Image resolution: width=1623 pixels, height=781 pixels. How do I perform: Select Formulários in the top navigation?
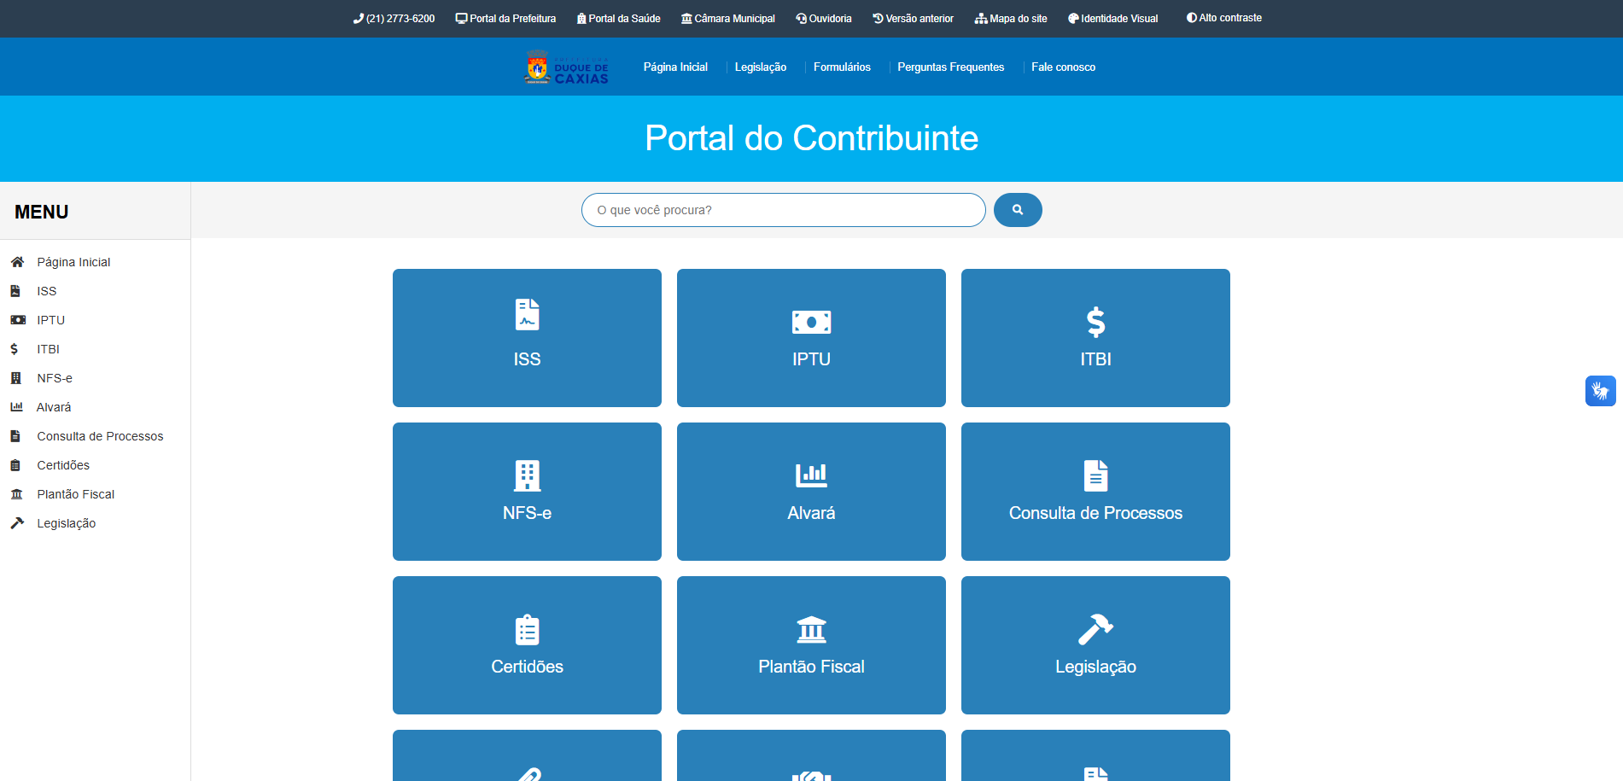(842, 67)
